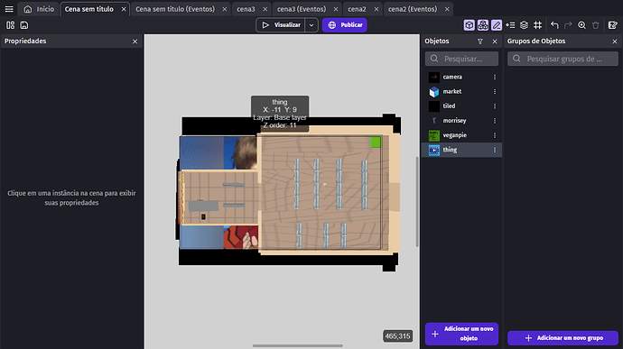Open the instances list icon
The image size is (623, 349).
(x=510, y=25)
